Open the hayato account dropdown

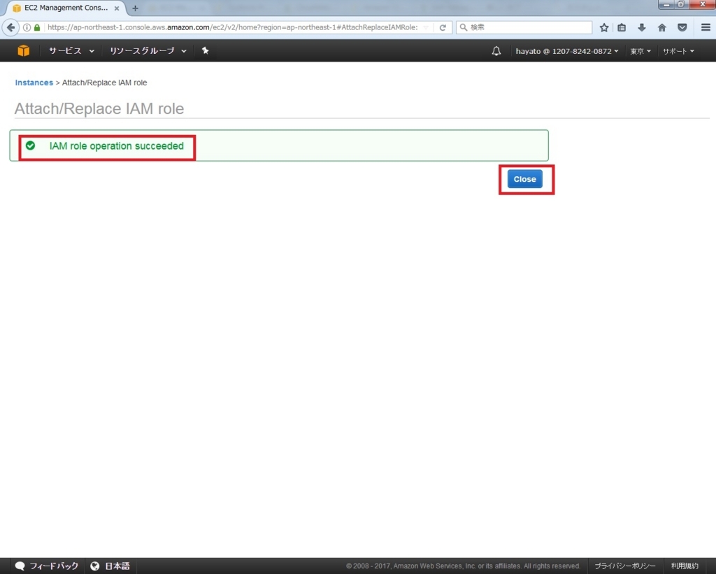[566, 51]
